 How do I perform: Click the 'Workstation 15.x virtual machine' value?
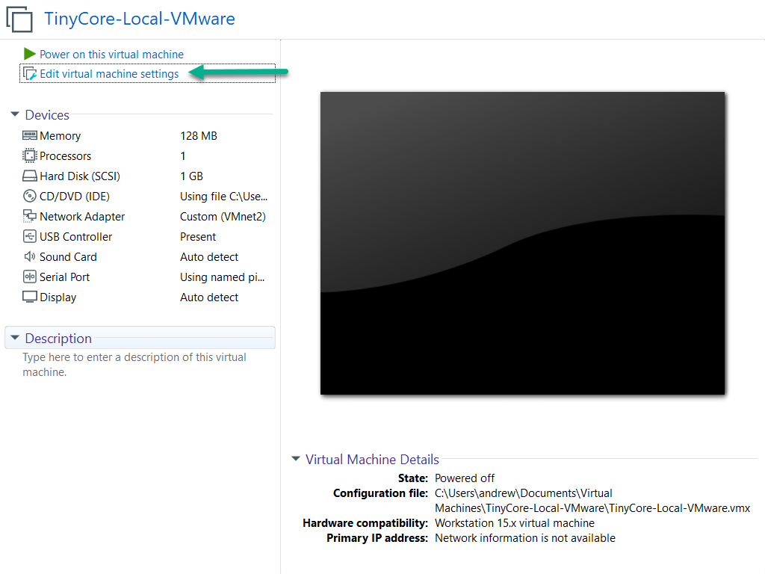[515, 522]
